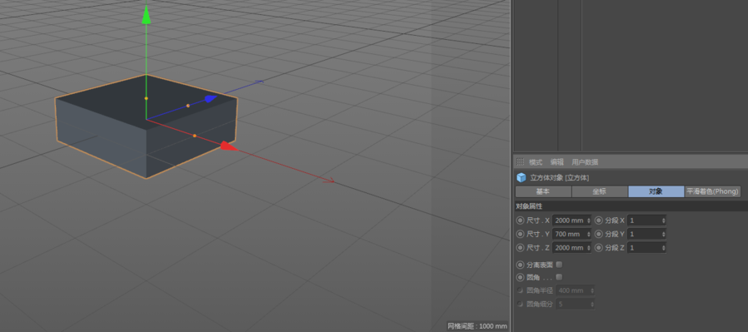Toggle keyframe circle for 分段 X
The width and height of the screenshot is (748, 332).
(599, 221)
